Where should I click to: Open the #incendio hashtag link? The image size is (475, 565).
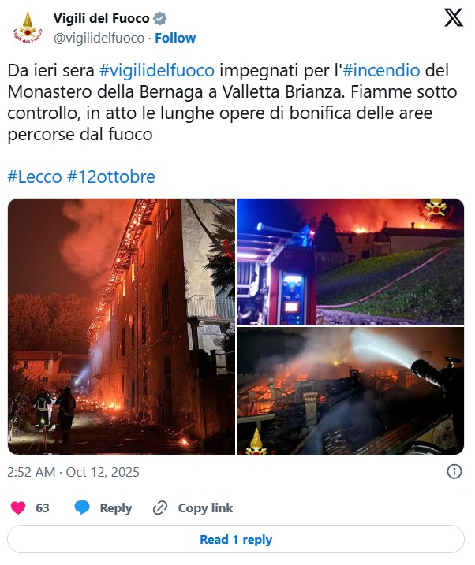[x=381, y=70]
